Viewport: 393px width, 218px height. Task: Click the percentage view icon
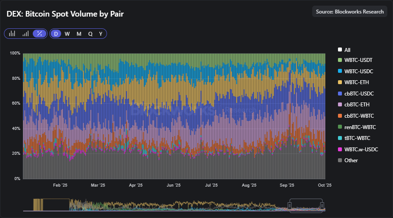[39, 34]
